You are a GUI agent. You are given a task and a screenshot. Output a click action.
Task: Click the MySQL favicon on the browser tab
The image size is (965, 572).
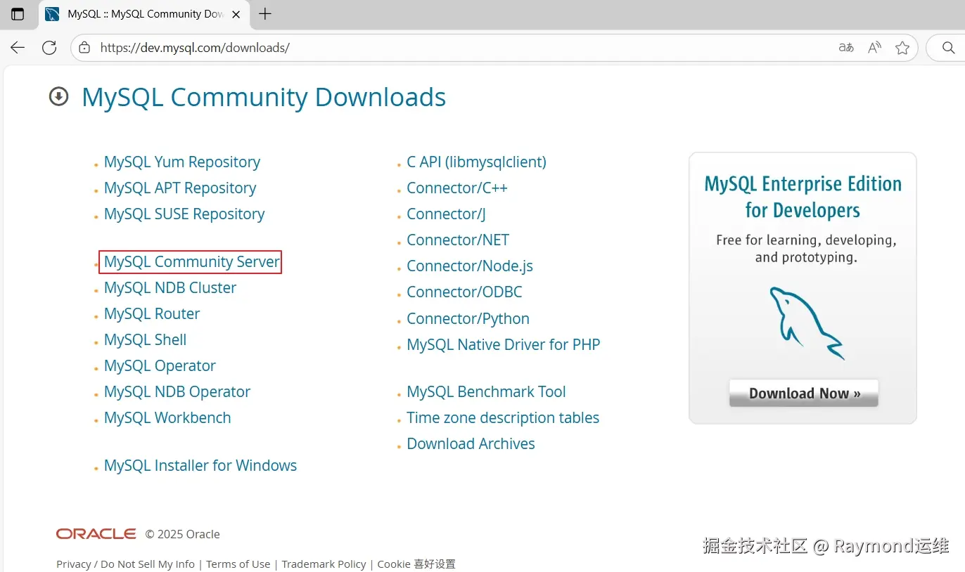pyautogui.click(x=52, y=14)
